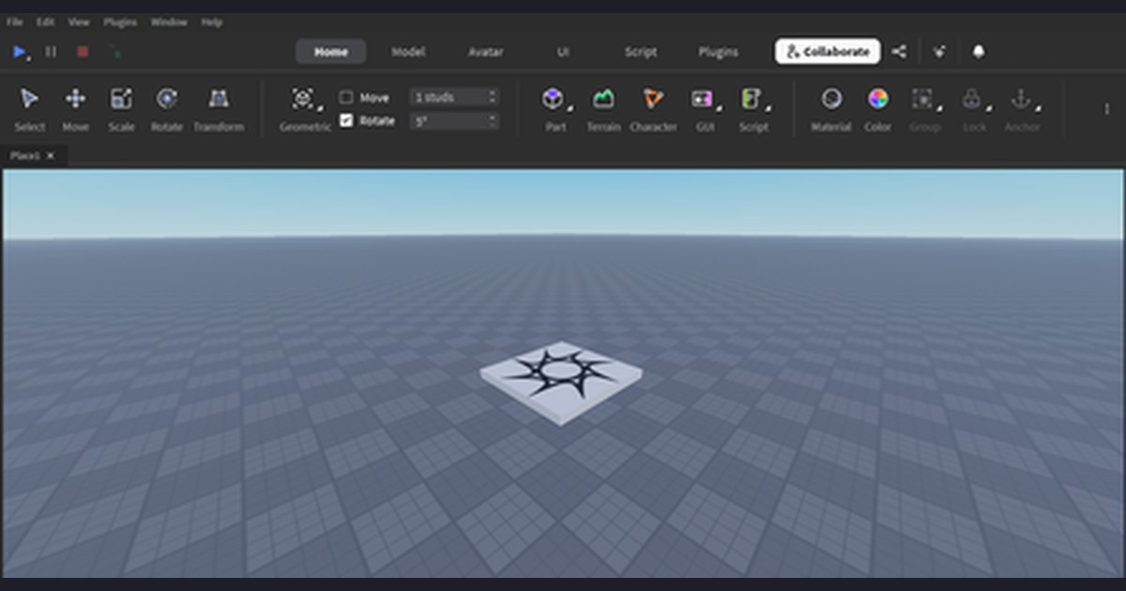Image resolution: width=1126 pixels, height=591 pixels.
Task: Expand the Geometric mode dropdown arrow
Action: coord(319,108)
